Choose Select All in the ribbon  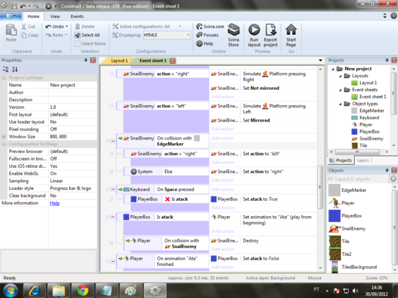click(x=87, y=35)
